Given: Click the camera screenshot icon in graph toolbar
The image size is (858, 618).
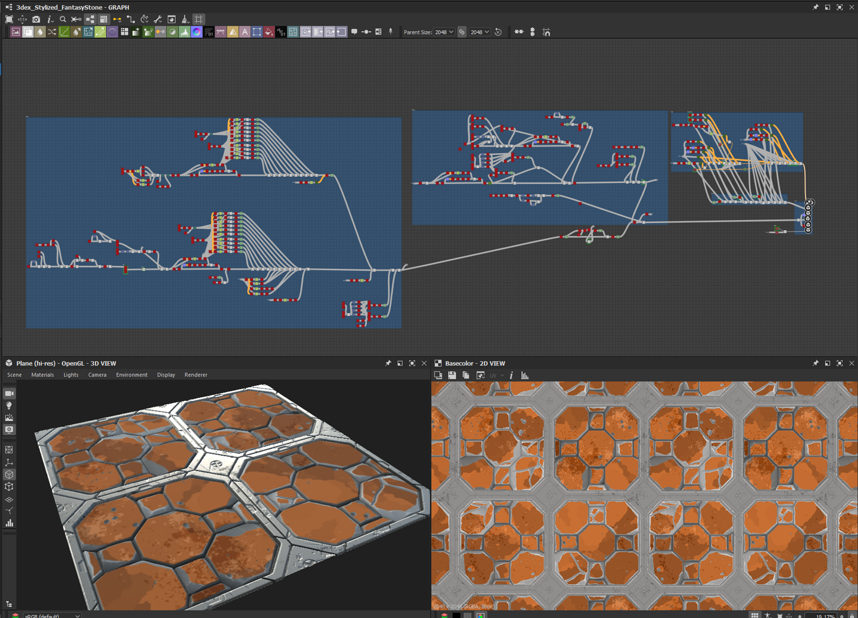Looking at the screenshot, I should 36,19.
